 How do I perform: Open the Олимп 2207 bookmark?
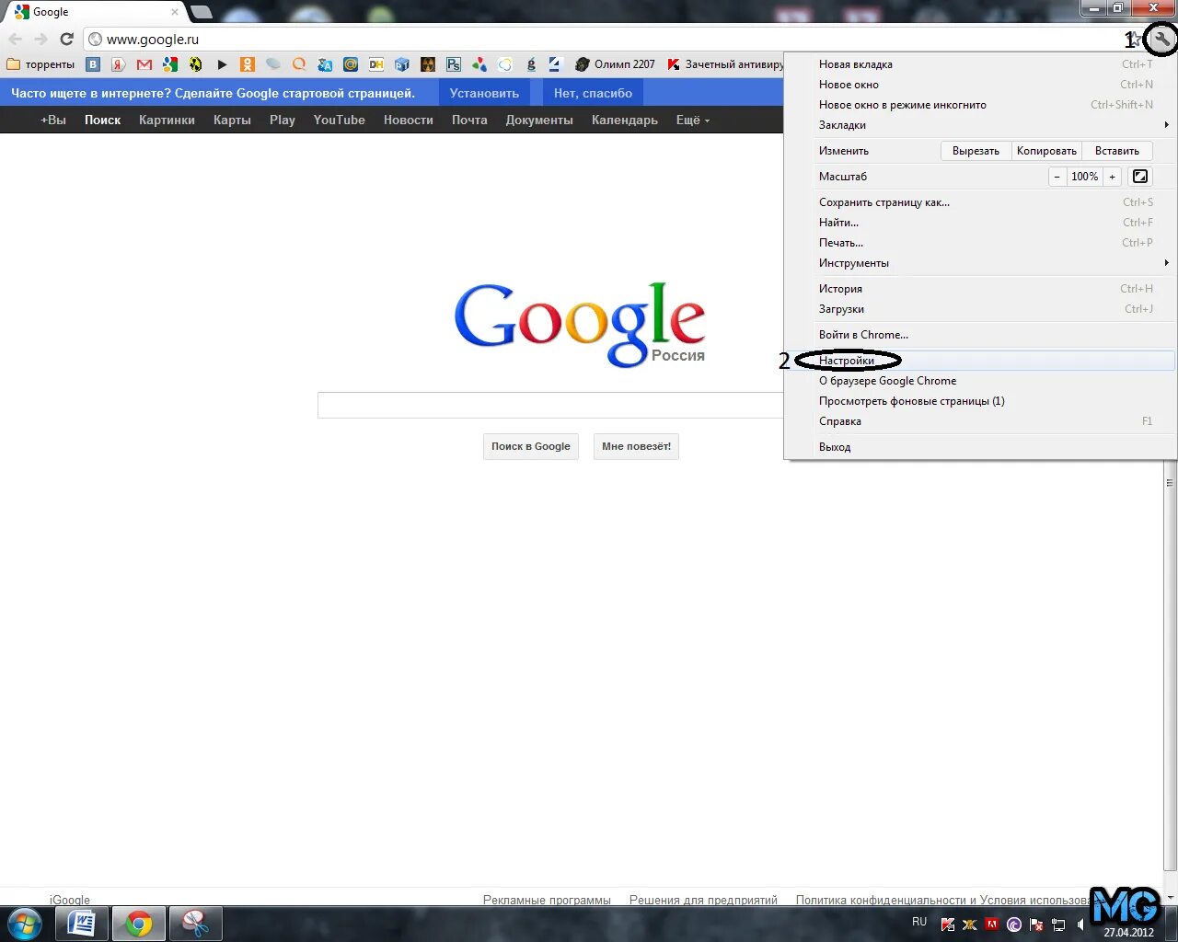[x=616, y=64]
